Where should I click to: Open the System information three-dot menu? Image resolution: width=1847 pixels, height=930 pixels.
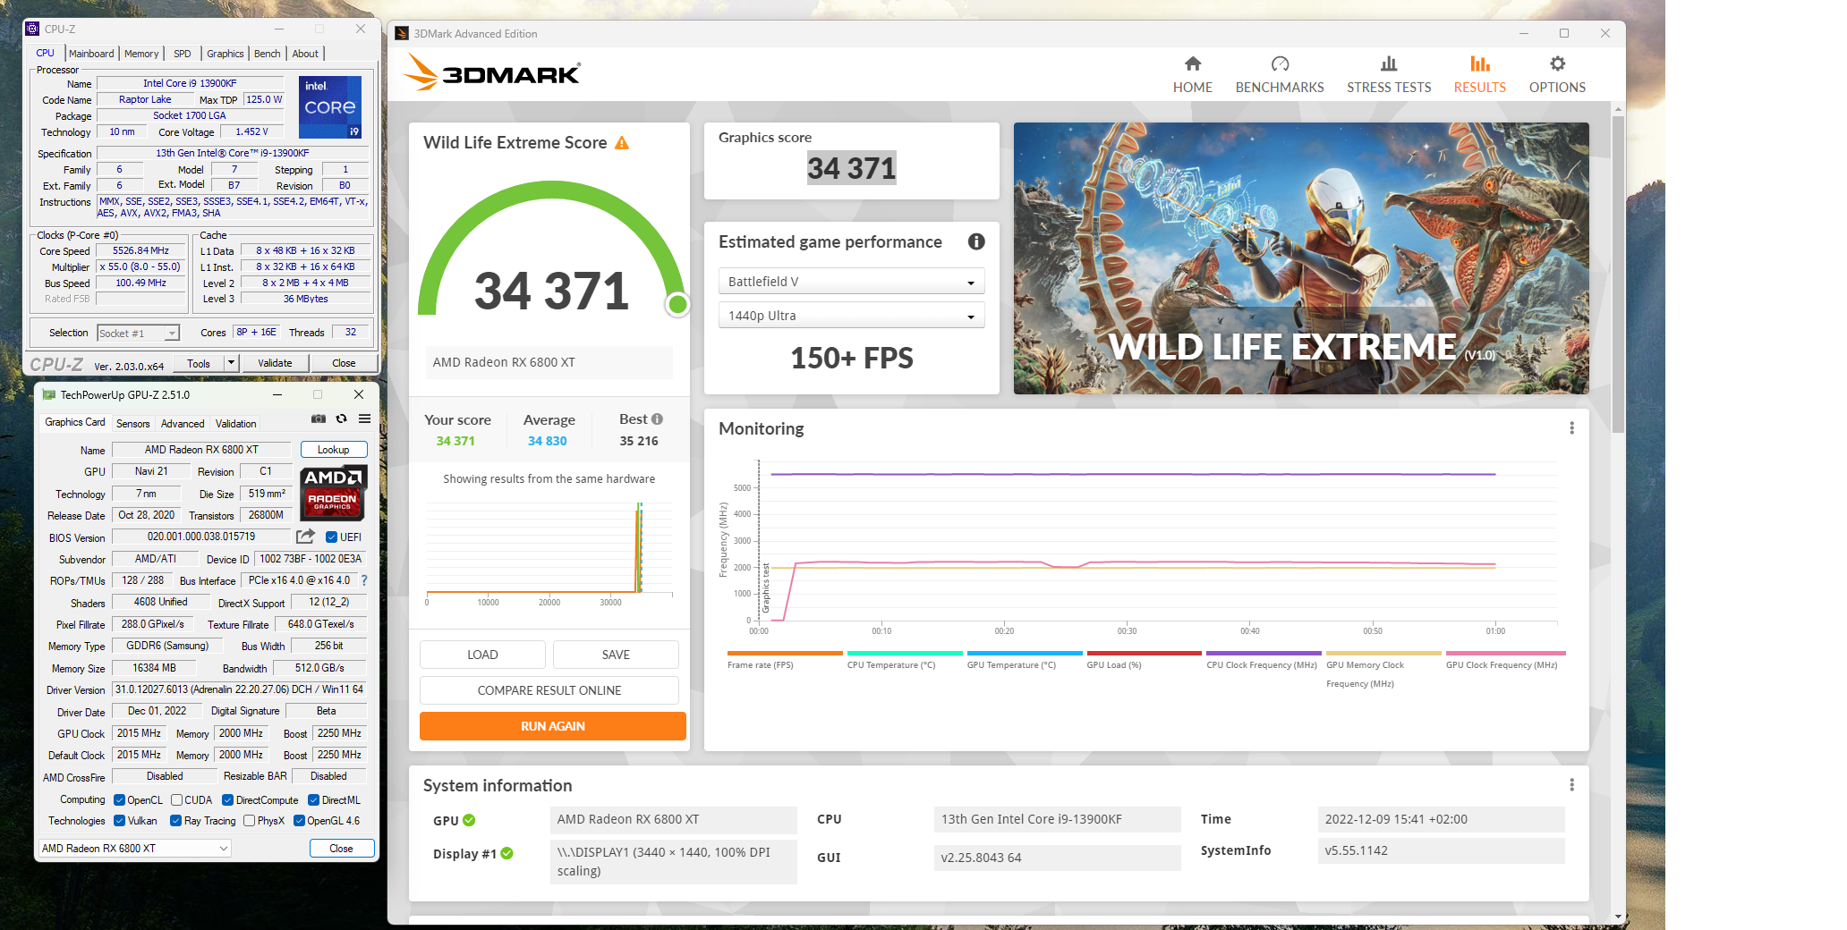[1571, 785]
